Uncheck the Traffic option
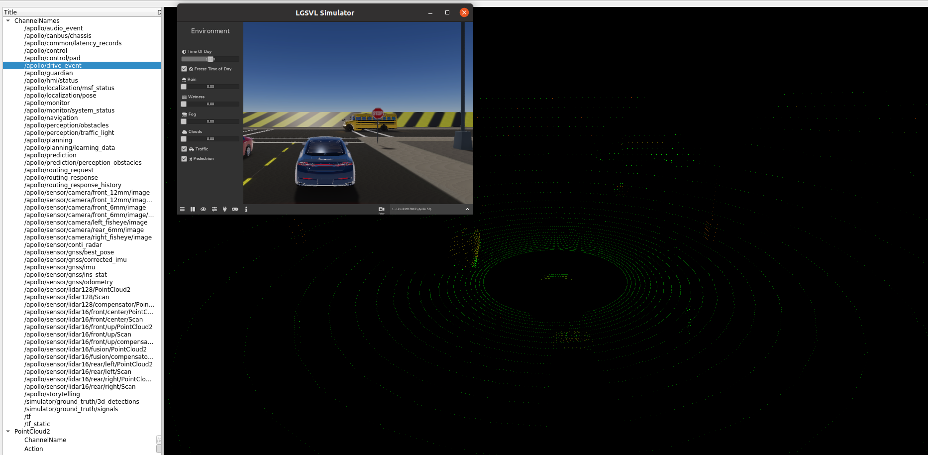The image size is (928, 455). [x=184, y=148]
